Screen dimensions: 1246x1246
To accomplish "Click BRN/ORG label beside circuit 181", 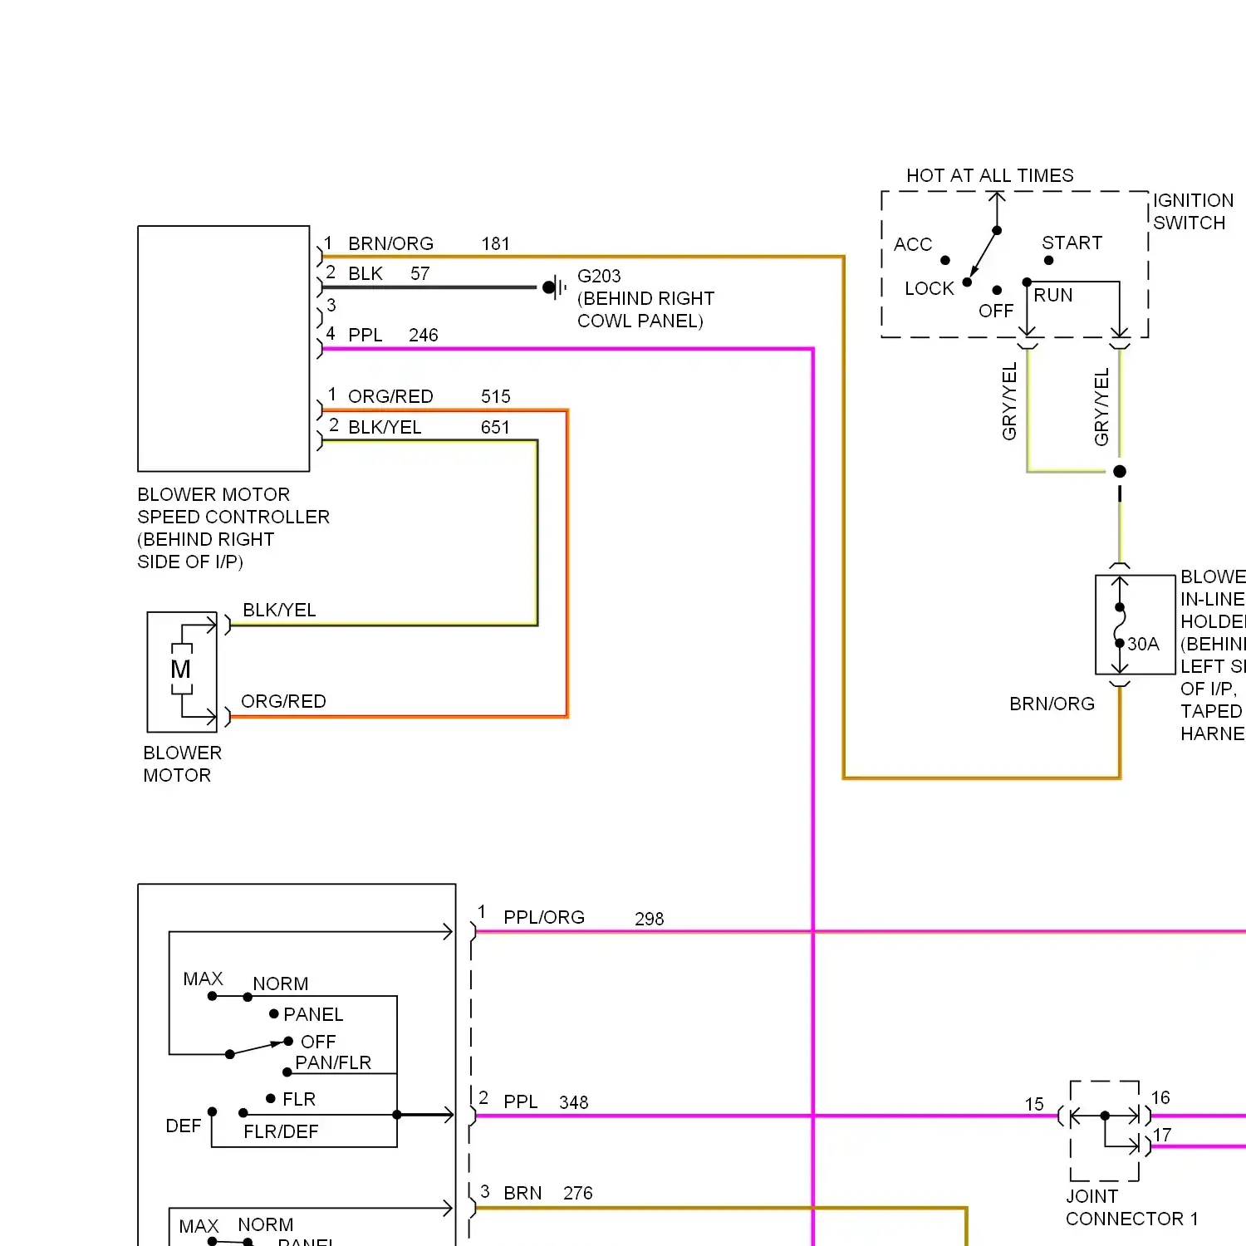I will (x=390, y=243).
